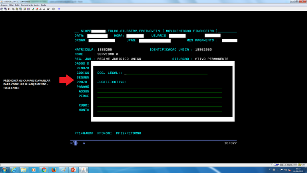This screenshot has width=307, height=173.
Task: Click the last JUSTIFICATIVA input line
Action: pos(159,110)
